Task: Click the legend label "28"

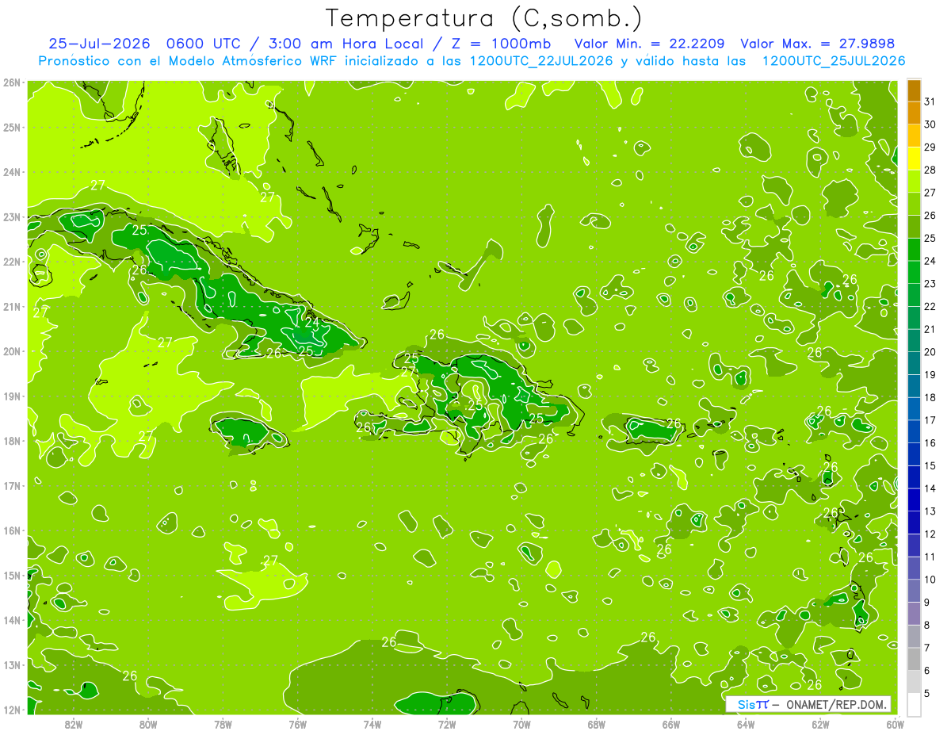Action: [x=930, y=170]
